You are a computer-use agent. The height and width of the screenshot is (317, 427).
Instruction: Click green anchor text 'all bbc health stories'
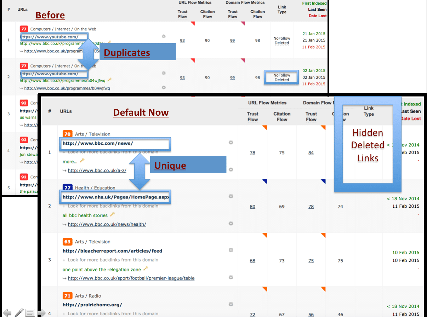[85, 215]
